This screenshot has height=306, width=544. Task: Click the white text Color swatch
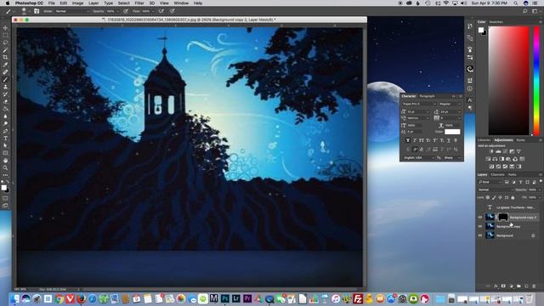point(452,132)
